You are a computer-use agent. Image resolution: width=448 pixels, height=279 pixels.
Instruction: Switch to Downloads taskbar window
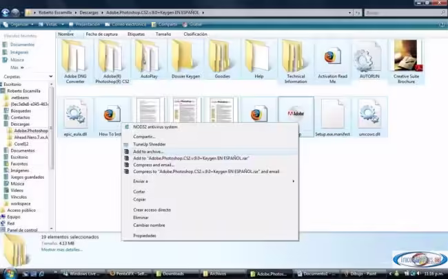pos(176,274)
